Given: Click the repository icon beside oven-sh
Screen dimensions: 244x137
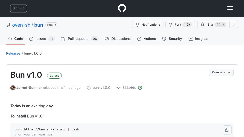Looking at the screenshot, I should 8,25.
